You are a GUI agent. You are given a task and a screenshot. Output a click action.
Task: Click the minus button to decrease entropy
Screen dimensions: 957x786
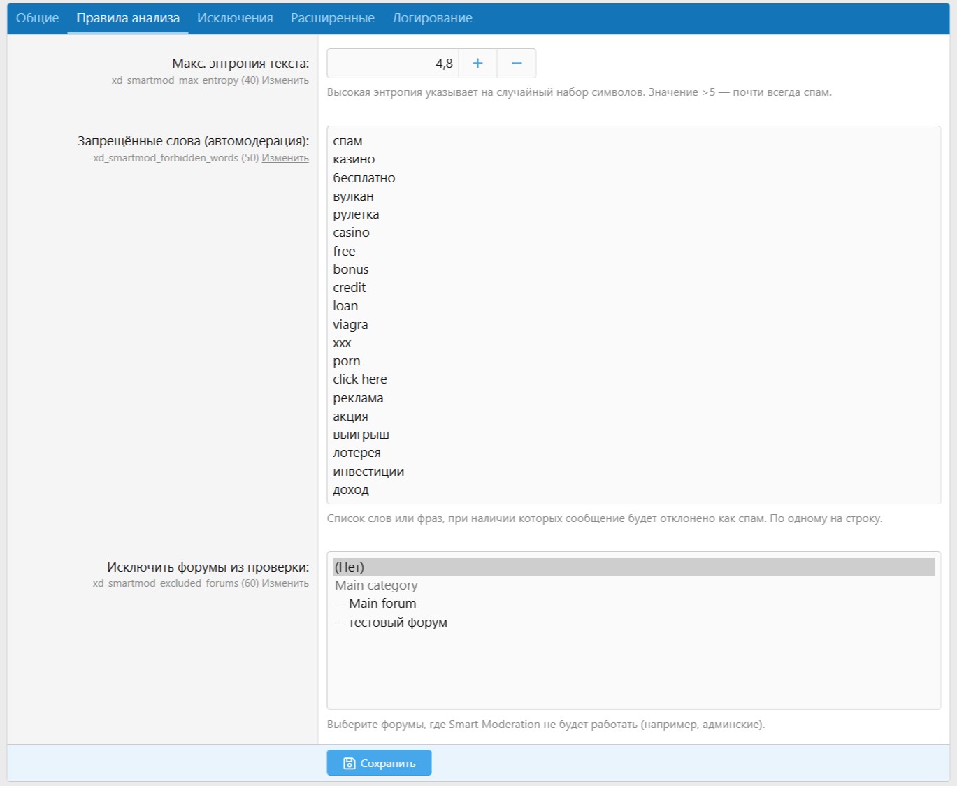517,64
